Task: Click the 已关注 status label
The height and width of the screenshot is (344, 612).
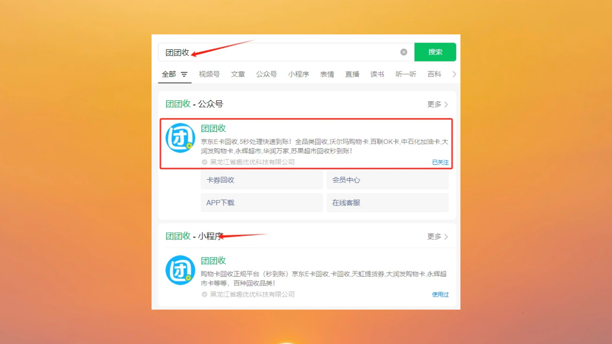Action: pyautogui.click(x=440, y=162)
